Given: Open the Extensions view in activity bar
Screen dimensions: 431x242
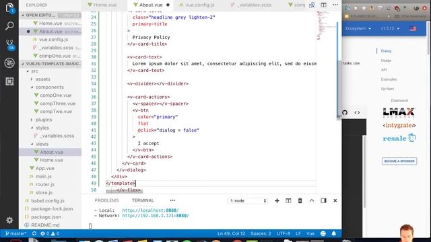Looking at the screenshot, I should coord(9,81).
